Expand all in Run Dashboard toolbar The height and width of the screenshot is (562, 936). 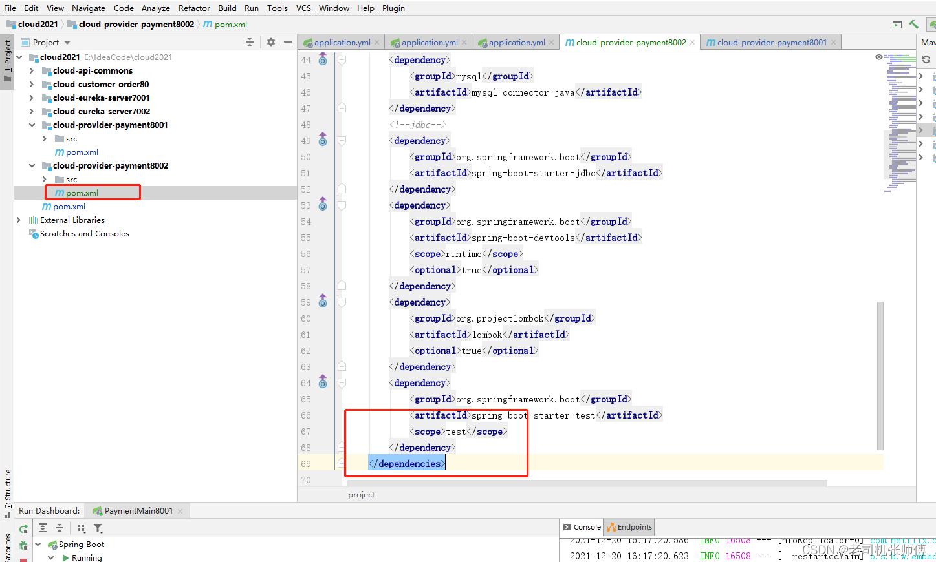click(43, 528)
